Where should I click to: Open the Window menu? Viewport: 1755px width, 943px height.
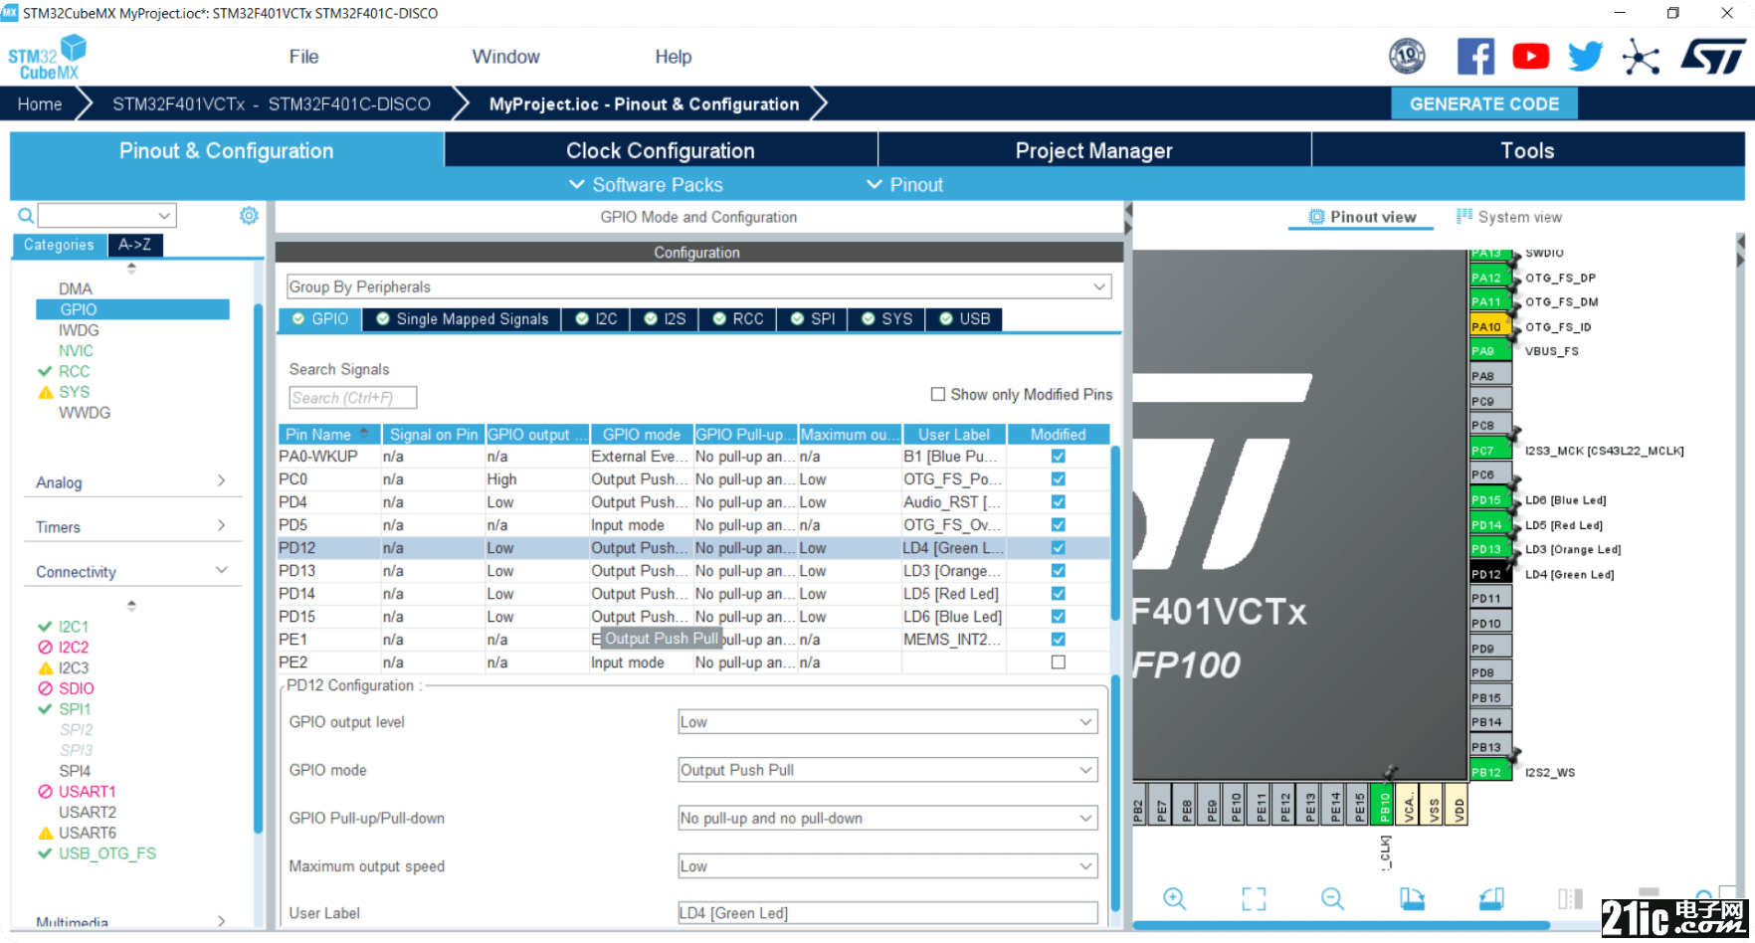tap(505, 57)
